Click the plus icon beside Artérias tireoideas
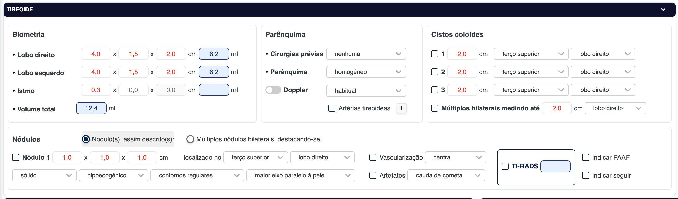The width and height of the screenshot is (678, 199). [401, 108]
